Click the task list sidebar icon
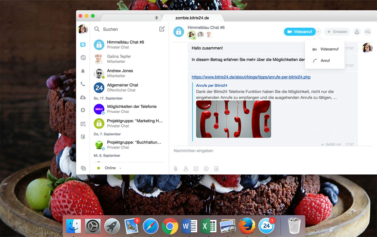This screenshot has width=377, height=237. click(x=83, y=124)
